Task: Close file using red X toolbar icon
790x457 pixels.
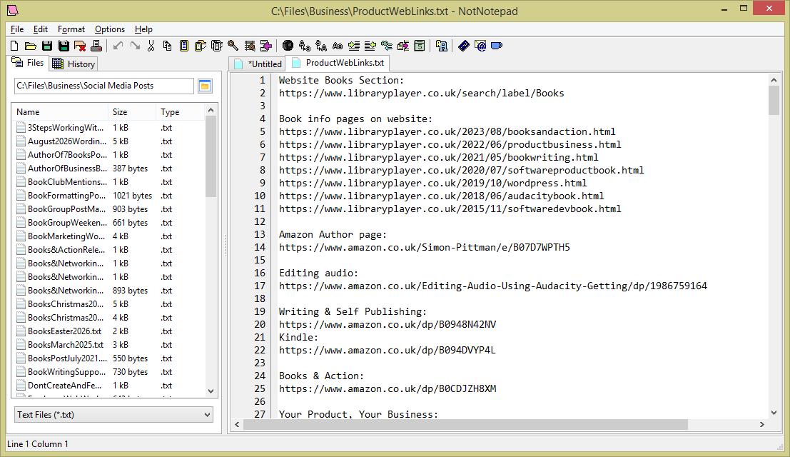Action: point(80,46)
